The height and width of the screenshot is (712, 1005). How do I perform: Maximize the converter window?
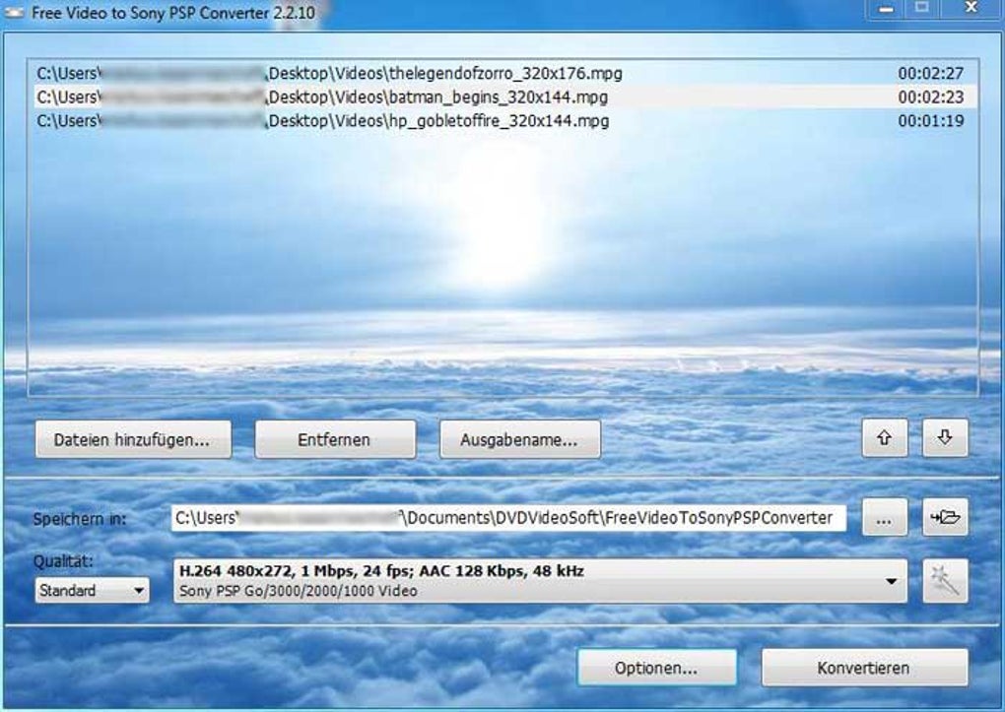(922, 9)
